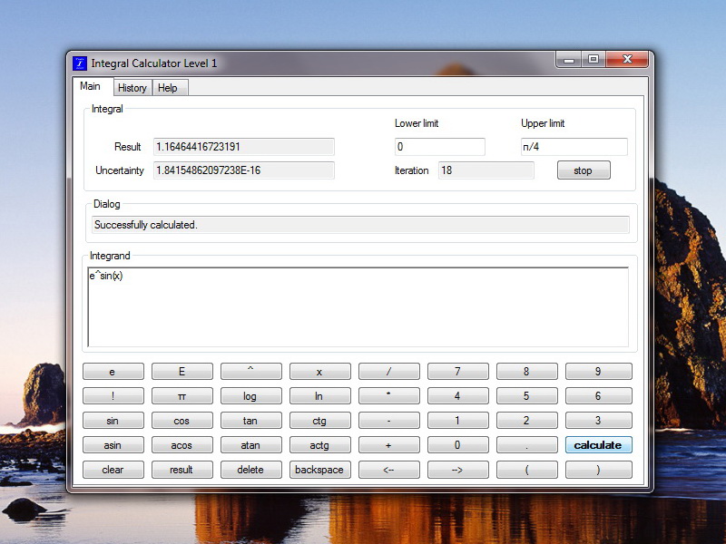Open the Help tab
The image size is (726, 544).
point(170,87)
